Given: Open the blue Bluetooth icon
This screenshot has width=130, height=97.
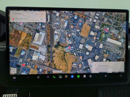Looking at the screenshot, I should click(72, 76).
